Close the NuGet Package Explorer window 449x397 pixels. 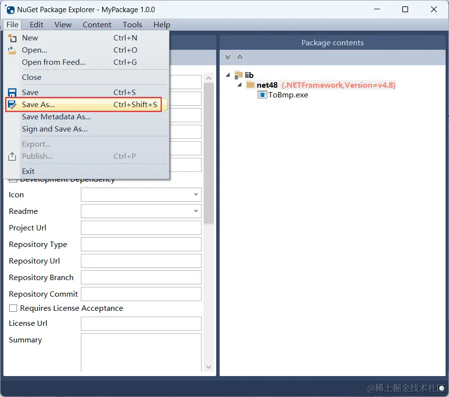click(x=434, y=9)
